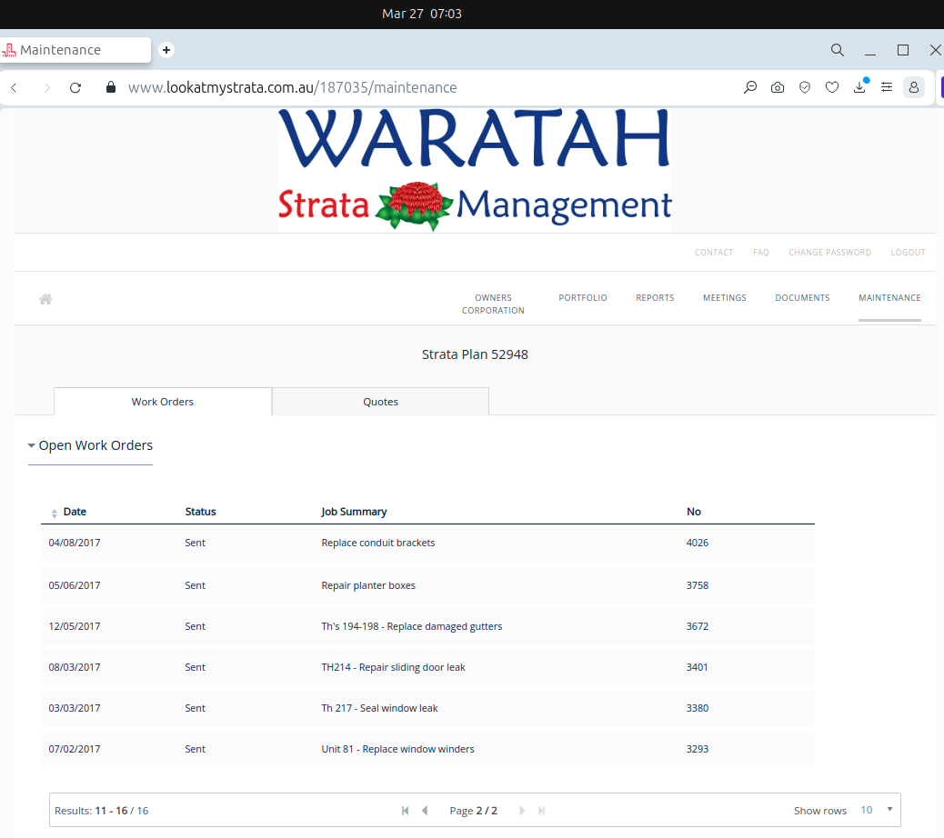The image size is (944, 838).
Task: Click the date 07/02/2017
Action: [x=75, y=749]
